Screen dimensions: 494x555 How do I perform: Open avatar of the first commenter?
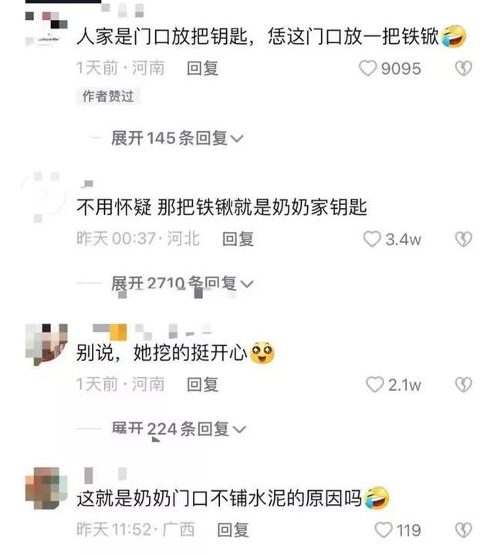coord(46,29)
